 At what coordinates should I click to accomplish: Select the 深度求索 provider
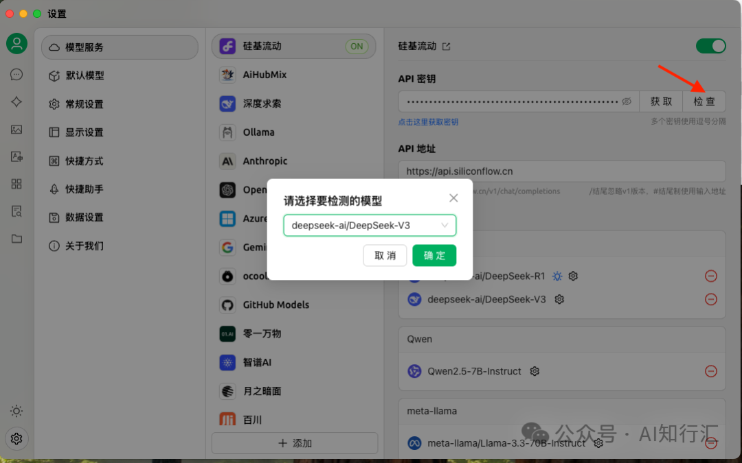294,104
